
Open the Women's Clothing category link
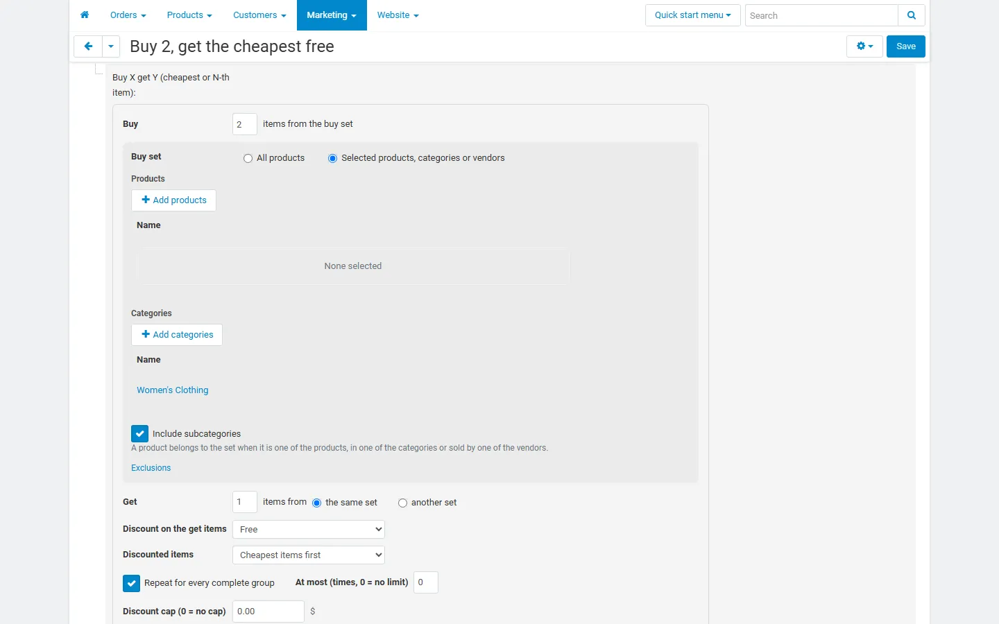coord(173,390)
